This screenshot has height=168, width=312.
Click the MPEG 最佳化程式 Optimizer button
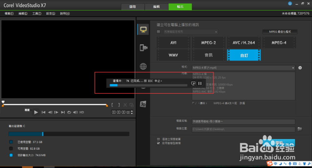point(280,32)
